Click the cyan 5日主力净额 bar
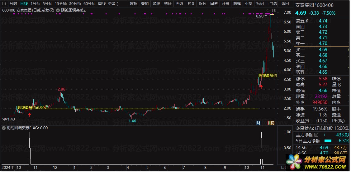Screen dimensions: 351x172 point(328,141)
